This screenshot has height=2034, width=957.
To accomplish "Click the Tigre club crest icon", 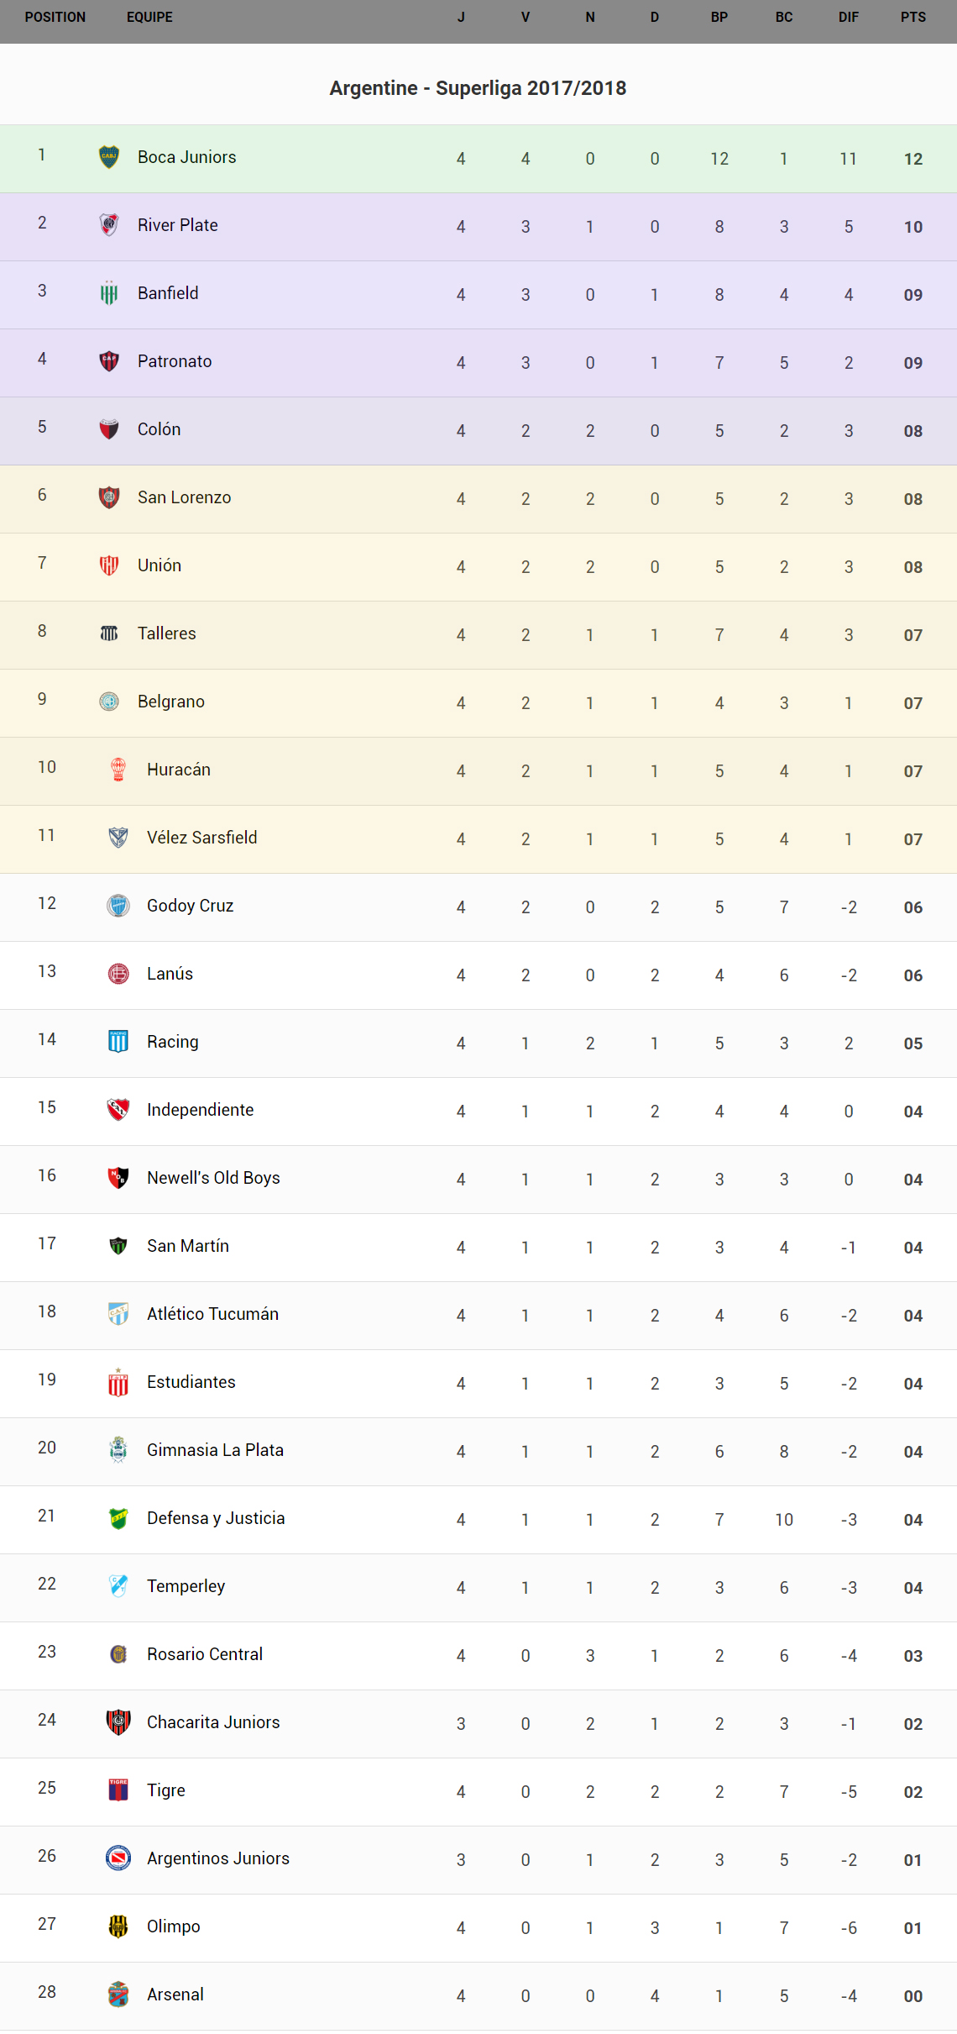I will (118, 1790).
